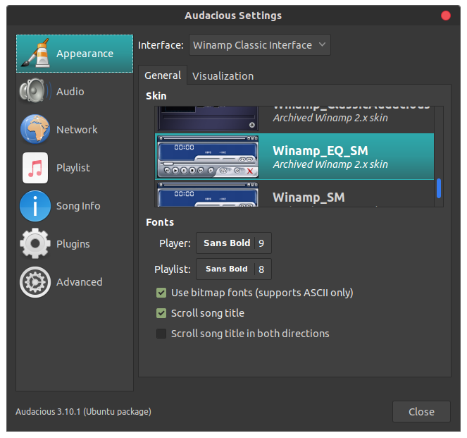This screenshot has height=438, width=467.
Task: Click the Close button
Action: (421, 411)
